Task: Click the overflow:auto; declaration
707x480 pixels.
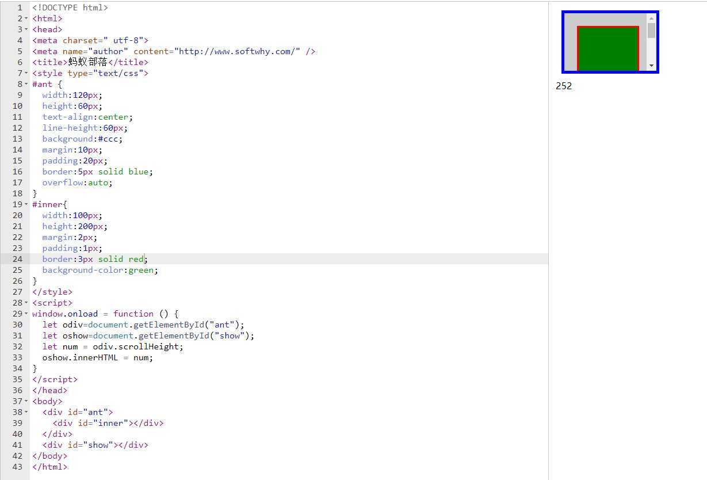Action: click(77, 182)
